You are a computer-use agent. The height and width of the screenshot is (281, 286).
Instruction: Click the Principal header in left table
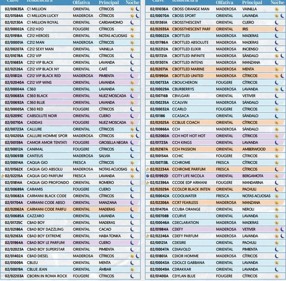coord(109,2)
